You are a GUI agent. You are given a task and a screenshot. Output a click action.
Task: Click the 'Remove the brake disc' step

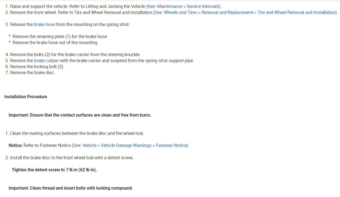click(x=32, y=73)
